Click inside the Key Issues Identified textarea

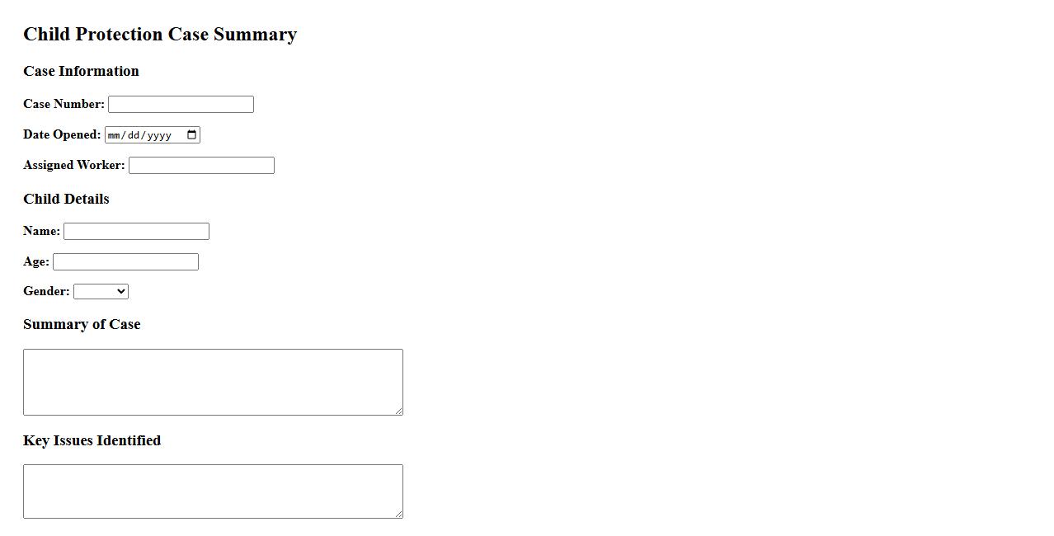213,491
